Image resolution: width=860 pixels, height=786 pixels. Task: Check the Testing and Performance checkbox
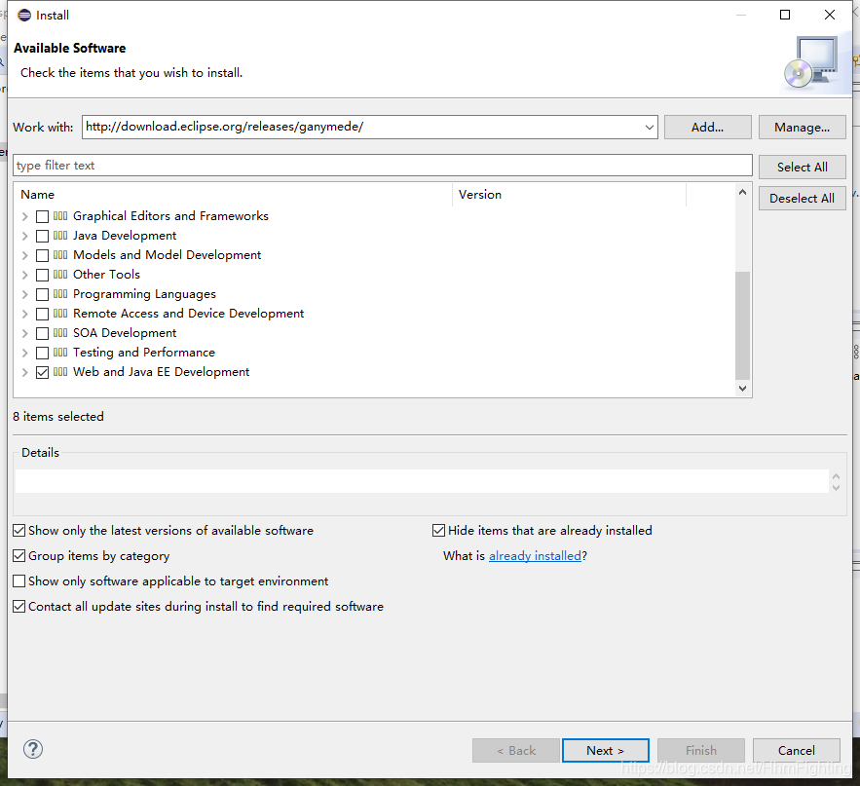pos(42,353)
